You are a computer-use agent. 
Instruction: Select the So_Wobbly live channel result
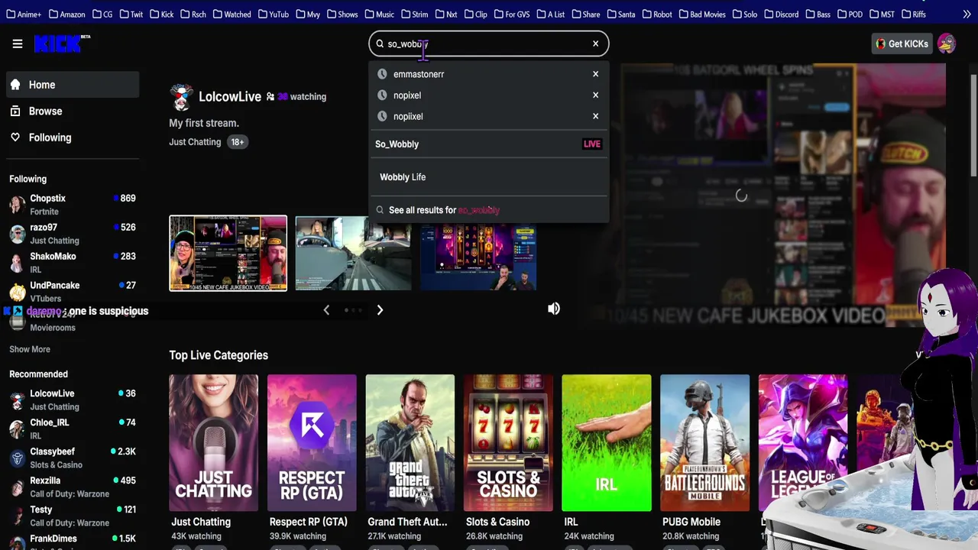488,144
